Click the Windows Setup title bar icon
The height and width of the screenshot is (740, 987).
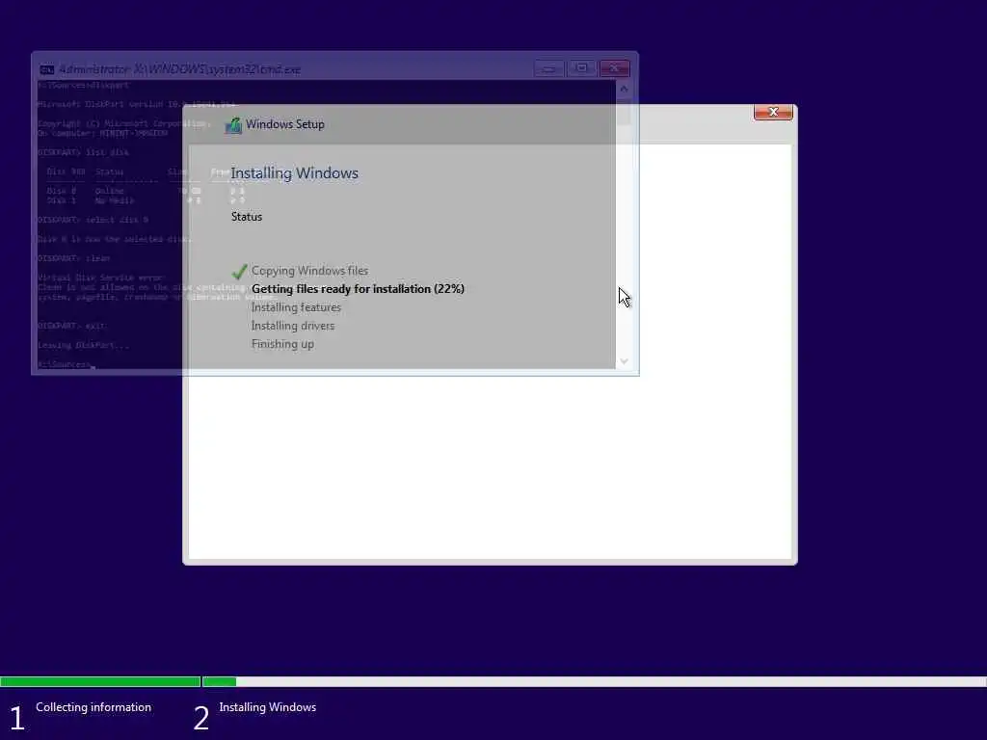[x=233, y=125]
